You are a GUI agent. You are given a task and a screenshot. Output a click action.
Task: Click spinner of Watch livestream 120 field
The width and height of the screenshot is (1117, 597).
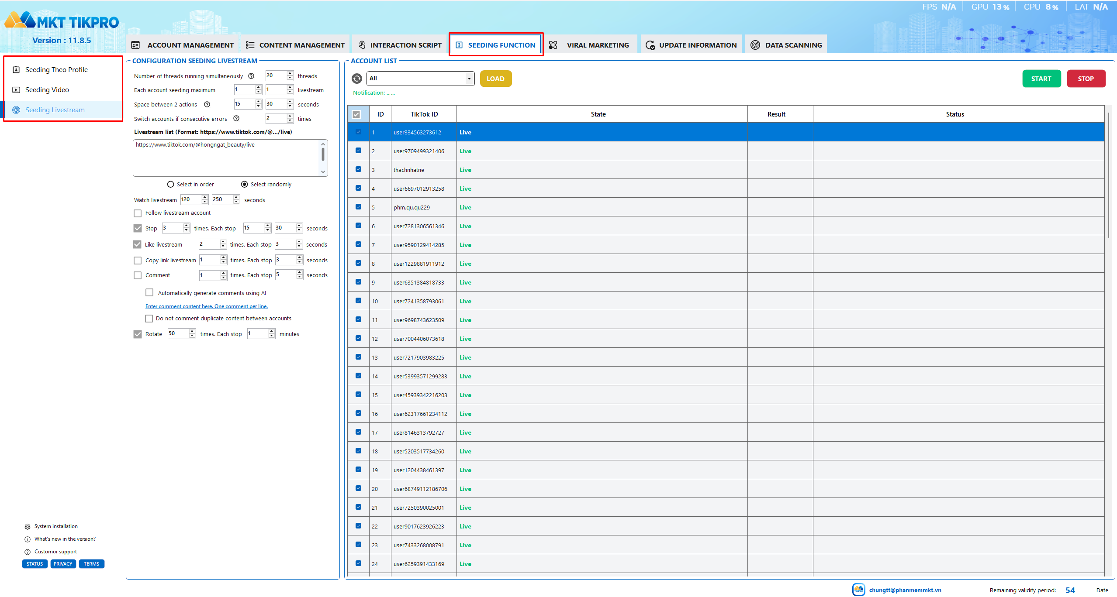tap(205, 200)
